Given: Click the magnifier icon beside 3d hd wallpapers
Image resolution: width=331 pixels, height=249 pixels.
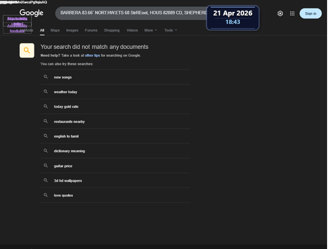Looking at the screenshot, I should (46, 180).
